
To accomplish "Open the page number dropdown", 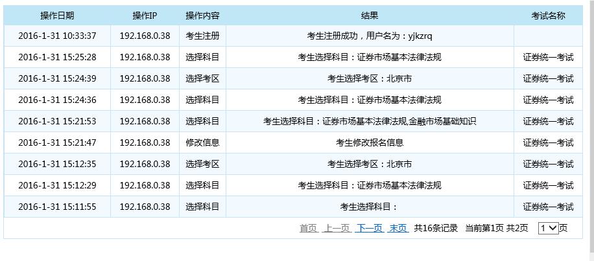I will click(x=548, y=228).
